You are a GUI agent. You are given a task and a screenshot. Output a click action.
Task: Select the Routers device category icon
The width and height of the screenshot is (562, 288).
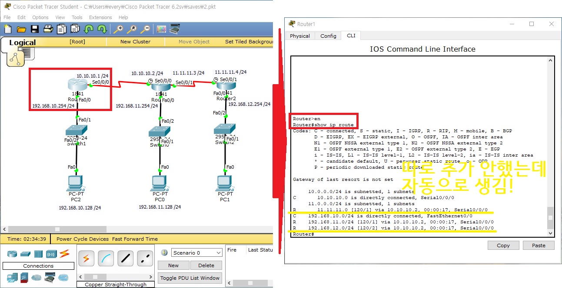pyautogui.click(x=12, y=254)
